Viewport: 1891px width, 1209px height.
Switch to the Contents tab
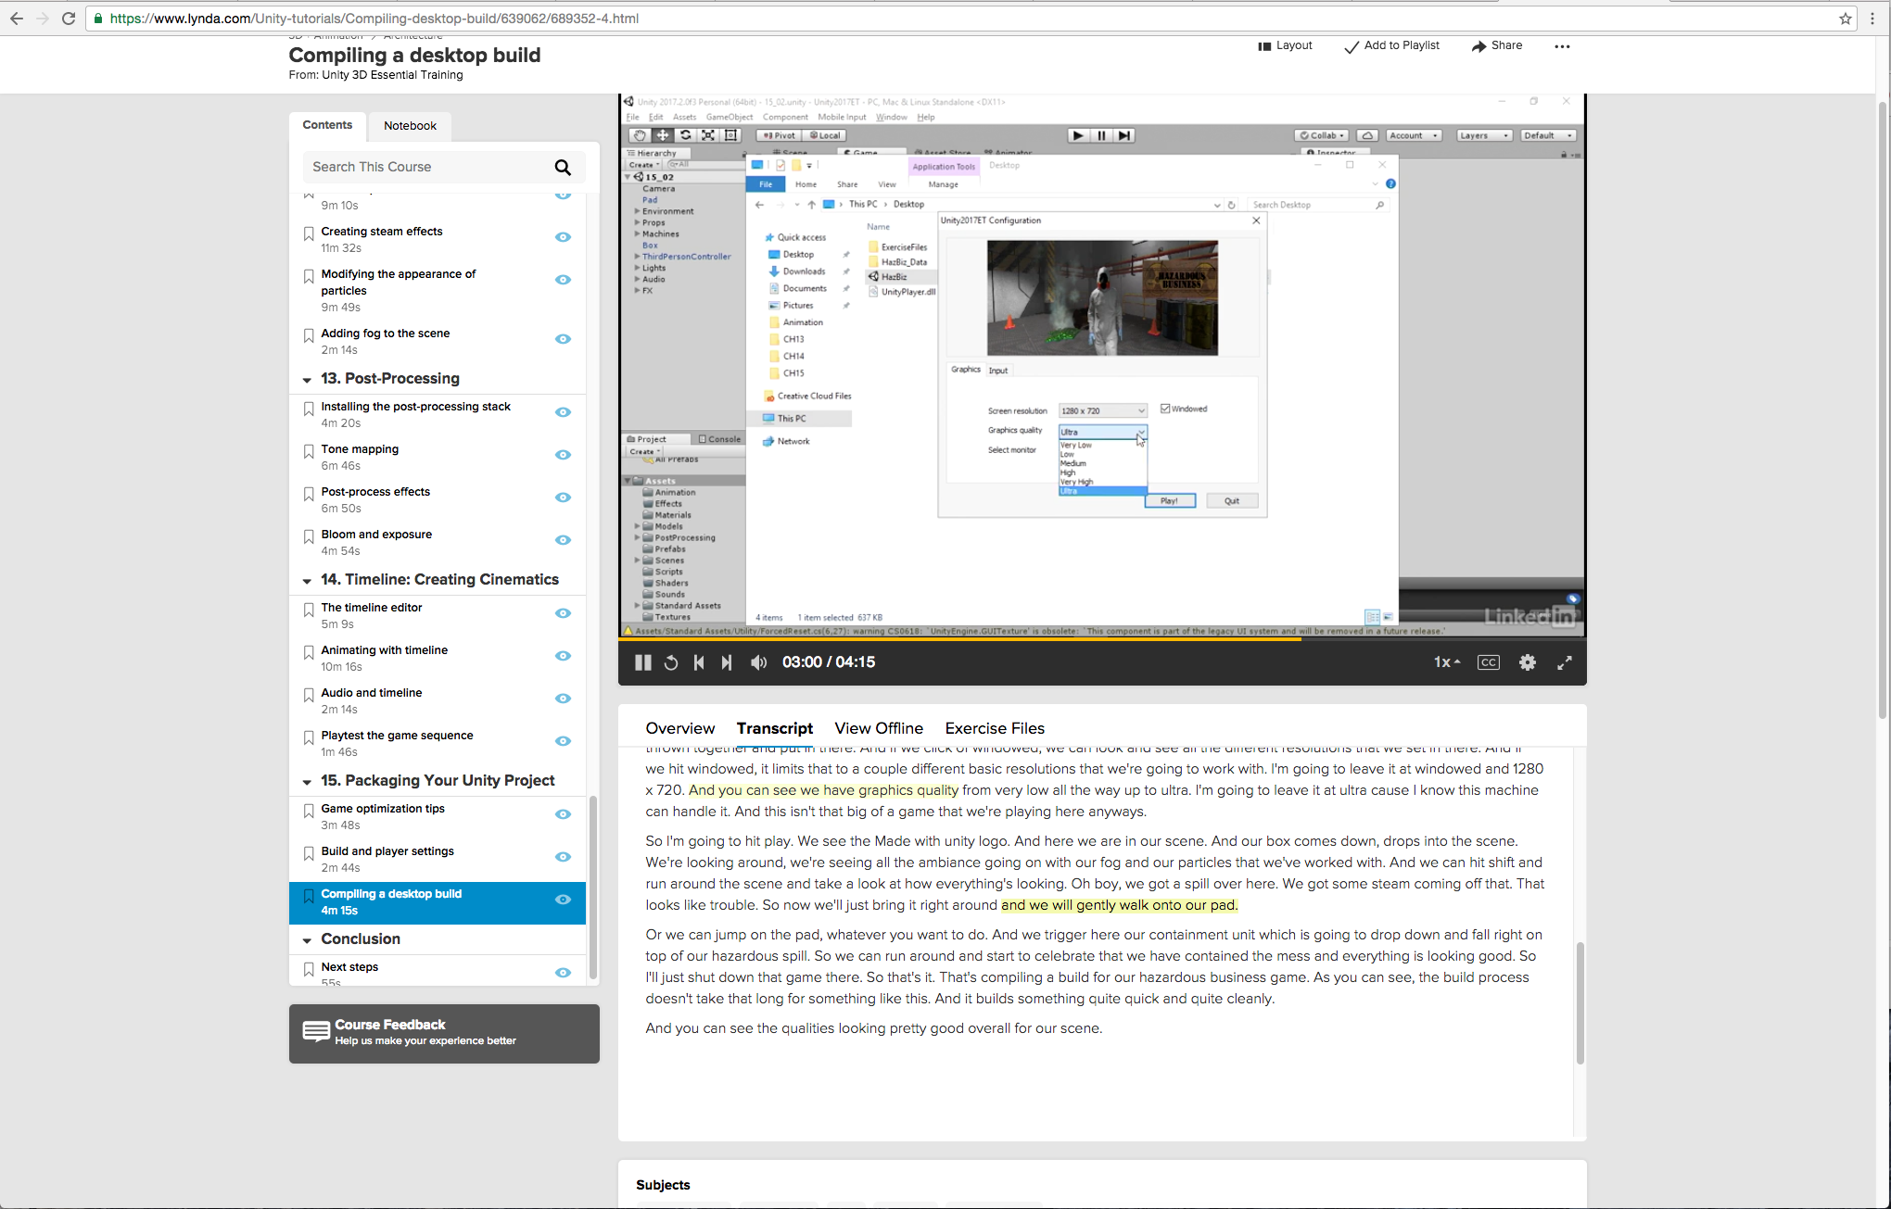click(327, 125)
